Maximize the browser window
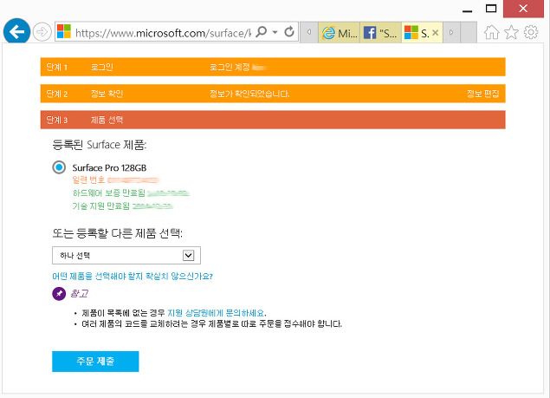 pyautogui.click(x=491, y=9)
